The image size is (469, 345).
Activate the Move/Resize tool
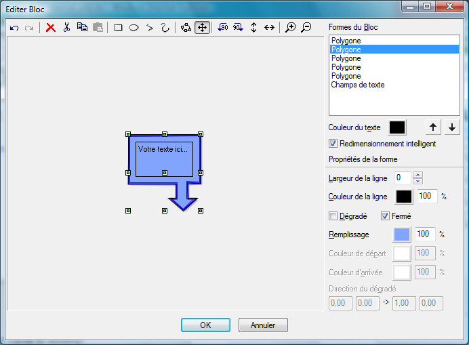[202, 28]
